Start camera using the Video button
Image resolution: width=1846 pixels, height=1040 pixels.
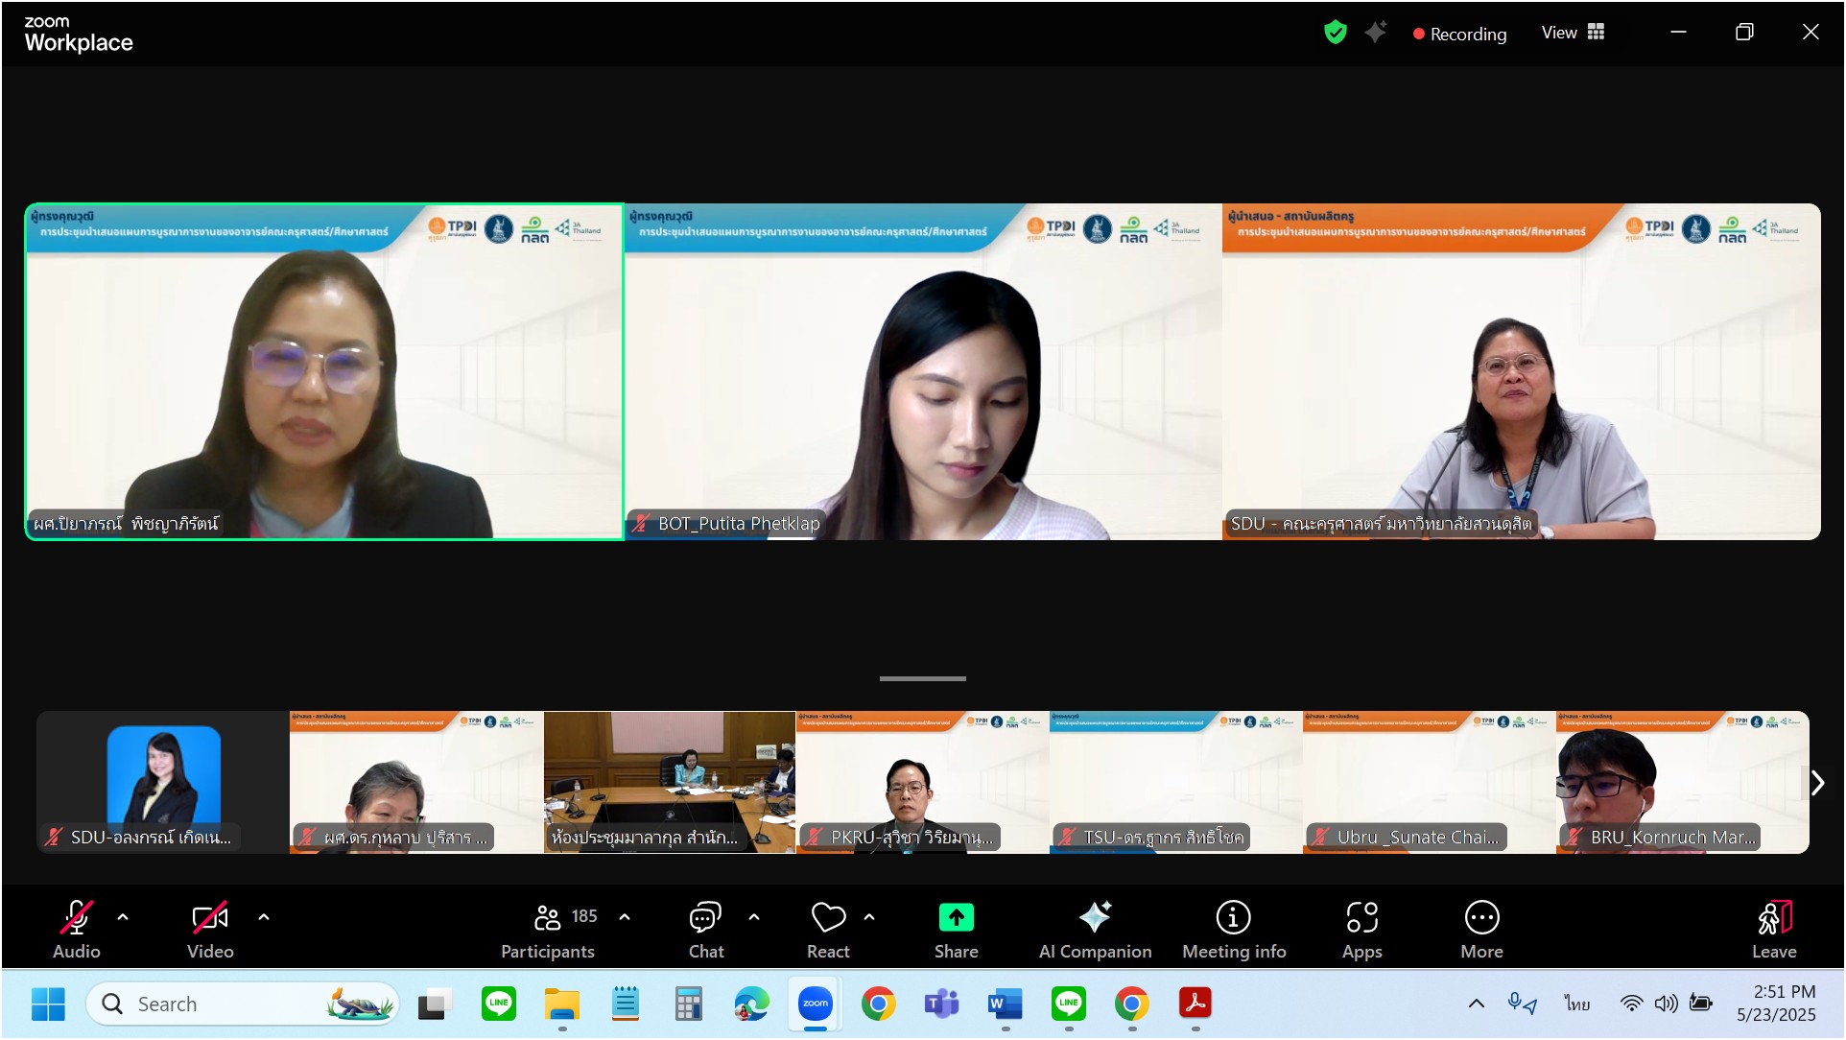pos(210,930)
